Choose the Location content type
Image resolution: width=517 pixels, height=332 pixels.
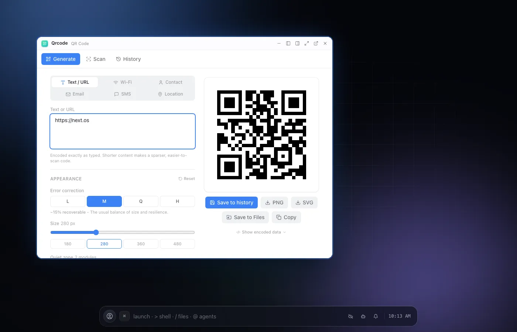click(x=170, y=94)
